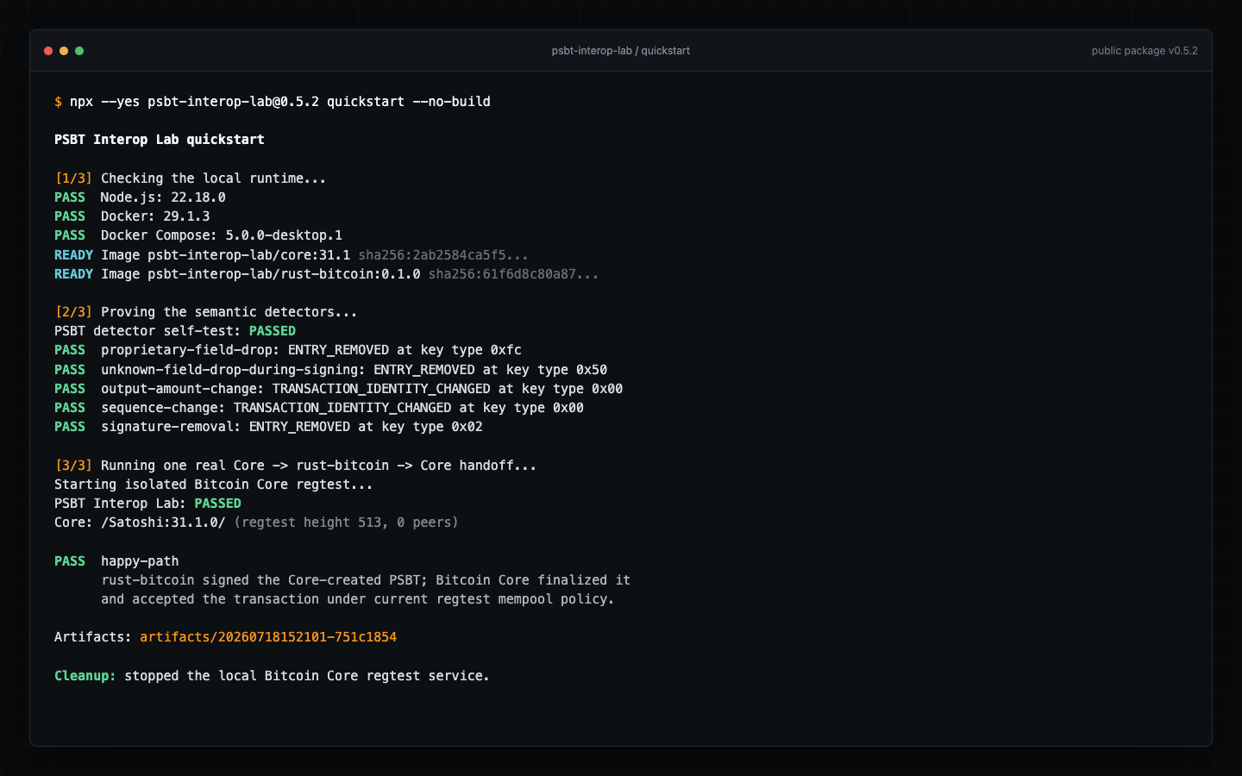Click the output-amount-change result line
Screen dimensions: 1242x776
click(x=338, y=389)
